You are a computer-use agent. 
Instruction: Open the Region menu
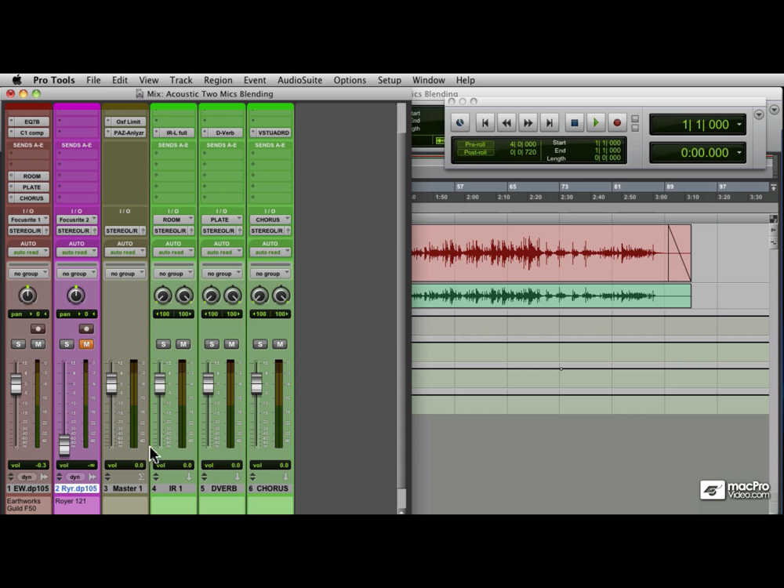[218, 80]
